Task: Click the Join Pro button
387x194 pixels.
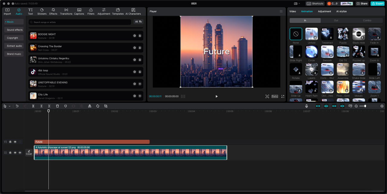Action: 346,4
